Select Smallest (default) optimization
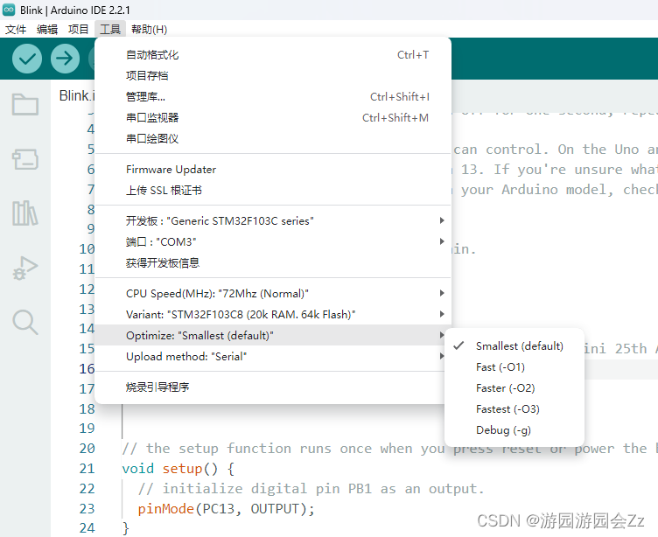 514,346
